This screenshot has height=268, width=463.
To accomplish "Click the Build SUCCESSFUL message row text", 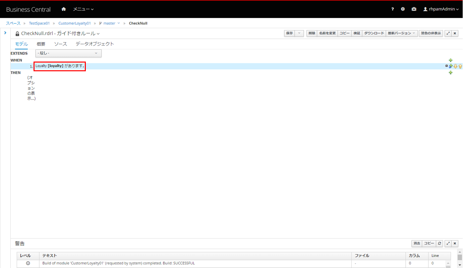I will (118, 263).
